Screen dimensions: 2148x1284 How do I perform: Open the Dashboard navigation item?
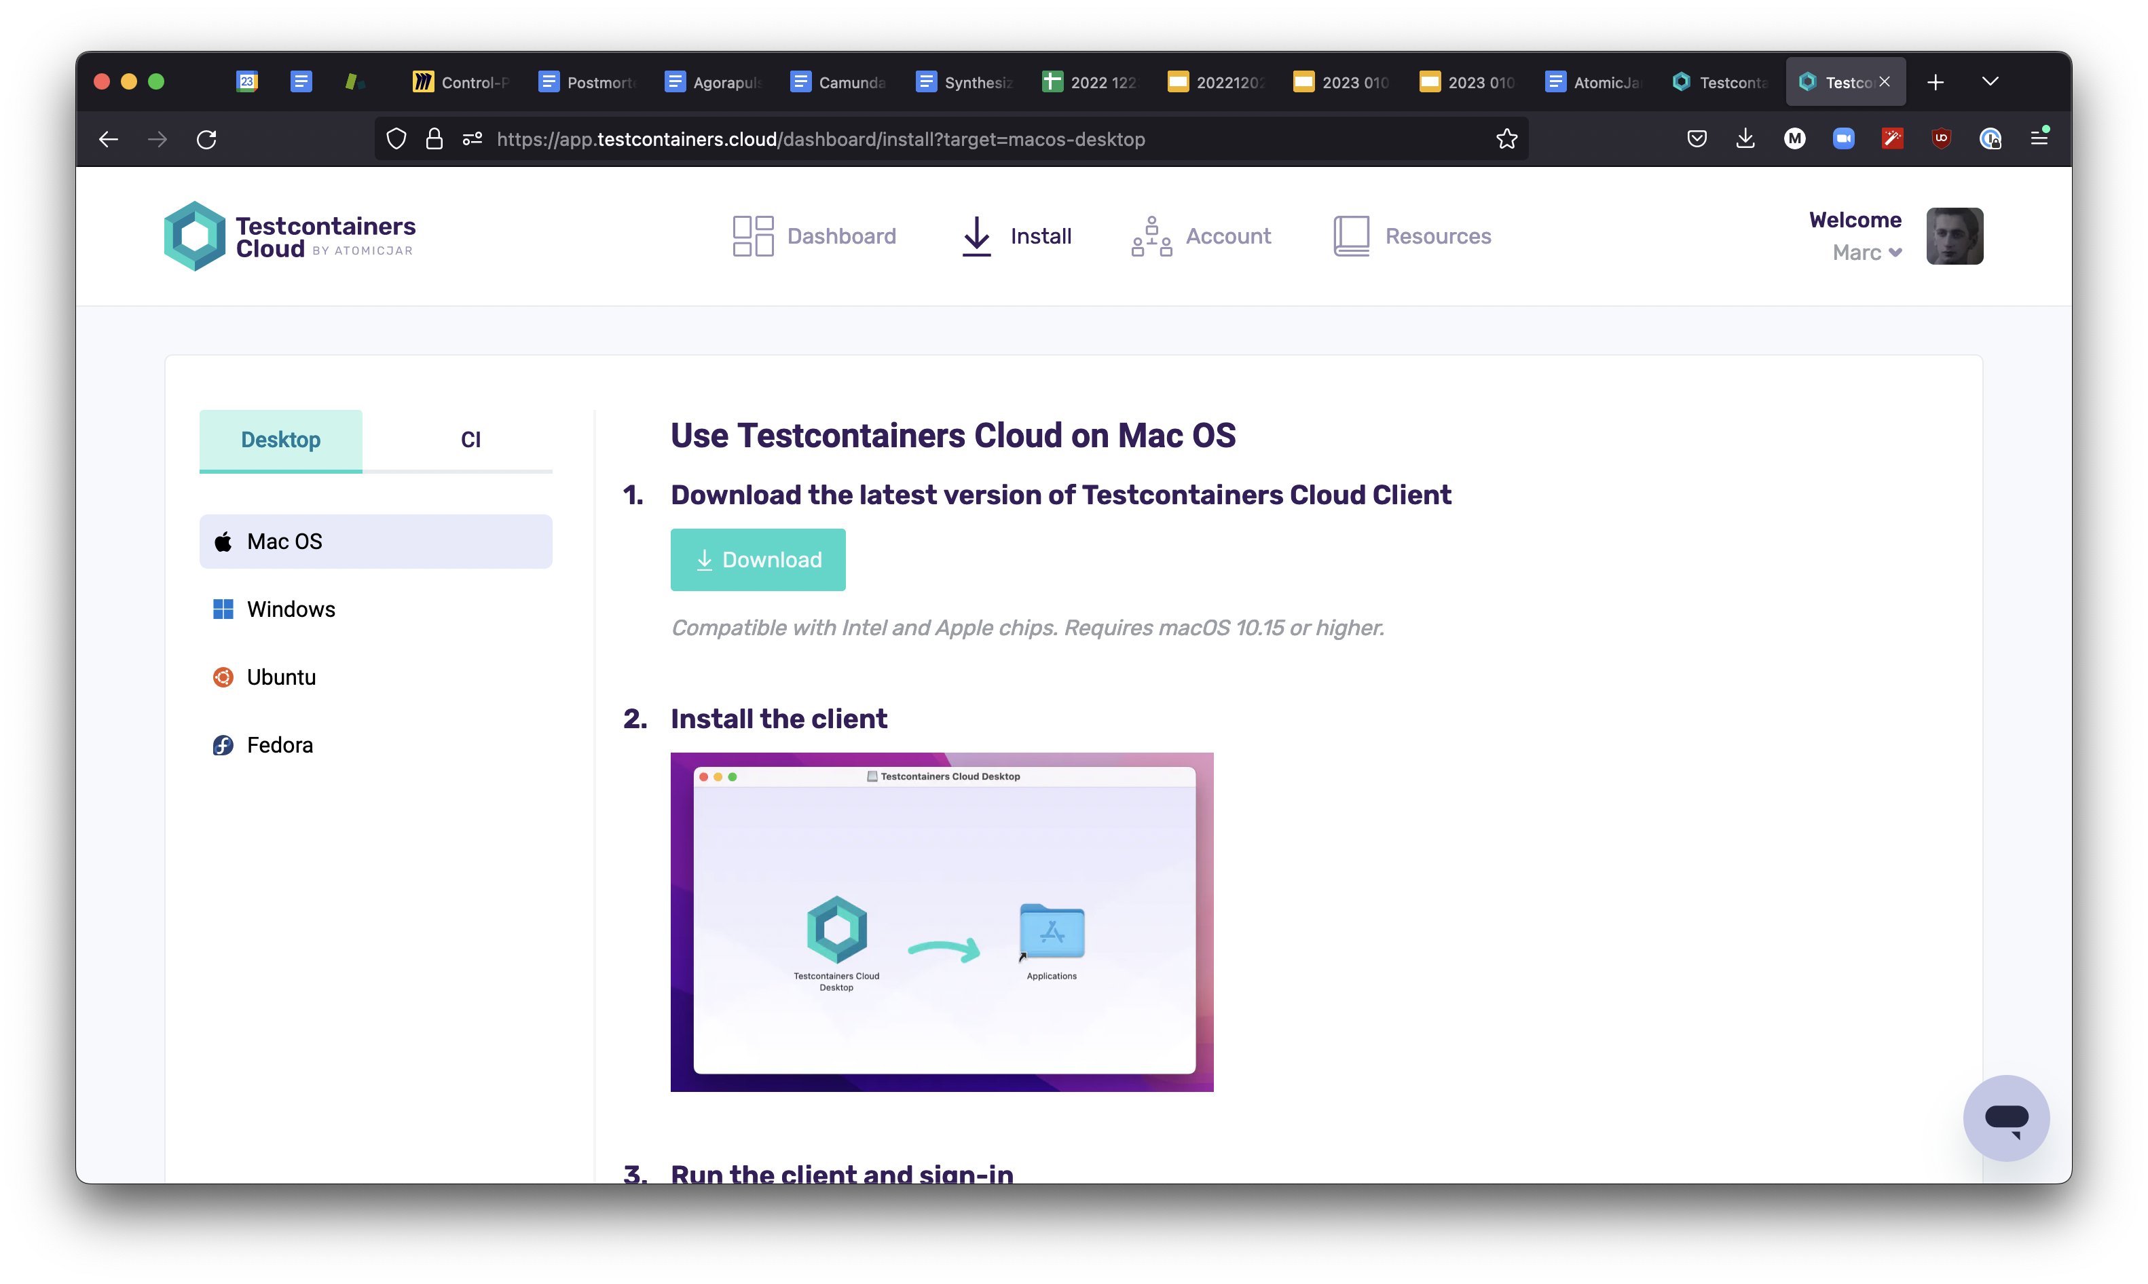click(x=813, y=236)
